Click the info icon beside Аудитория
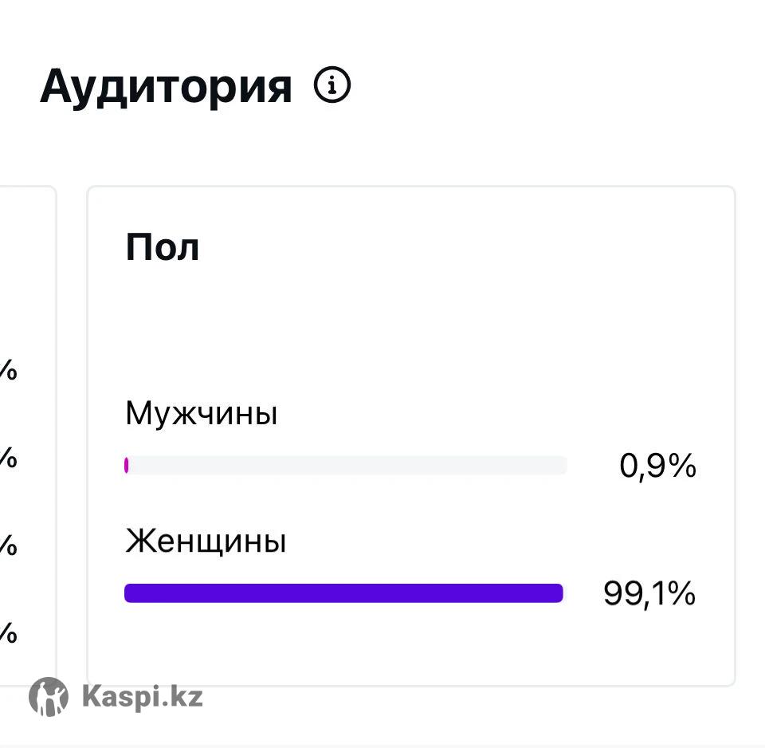The height and width of the screenshot is (748, 765). pyautogui.click(x=332, y=85)
